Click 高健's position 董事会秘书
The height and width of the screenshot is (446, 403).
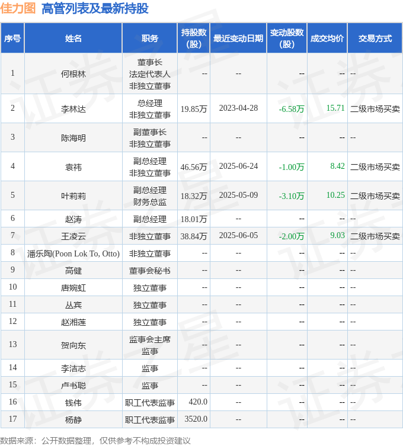pyautogui.click(x=150, y=271)
